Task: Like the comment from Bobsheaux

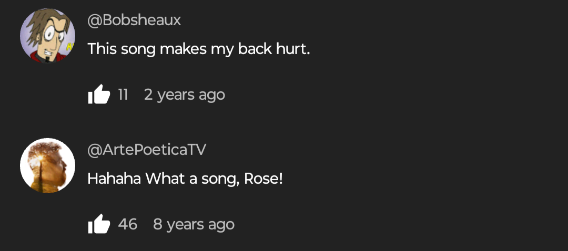Action: (x=99, y=95)
